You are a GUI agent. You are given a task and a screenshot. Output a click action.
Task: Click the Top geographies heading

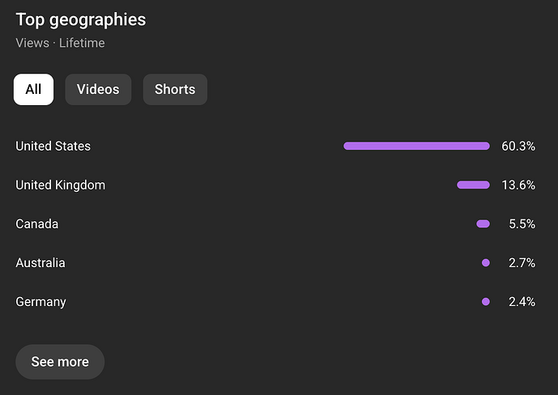tap(81, 19)
